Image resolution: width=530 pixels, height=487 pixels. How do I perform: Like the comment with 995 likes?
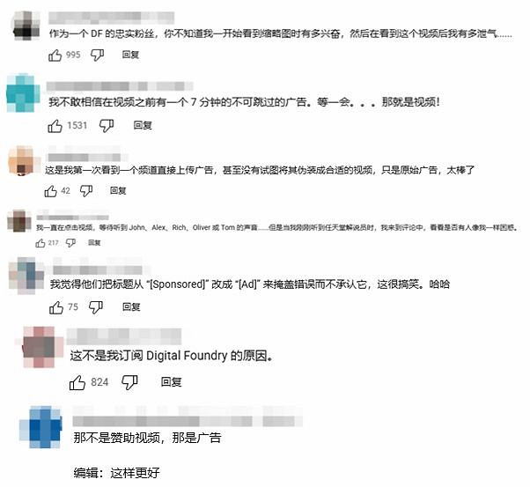pyautogui.click(x=55, y=55)
